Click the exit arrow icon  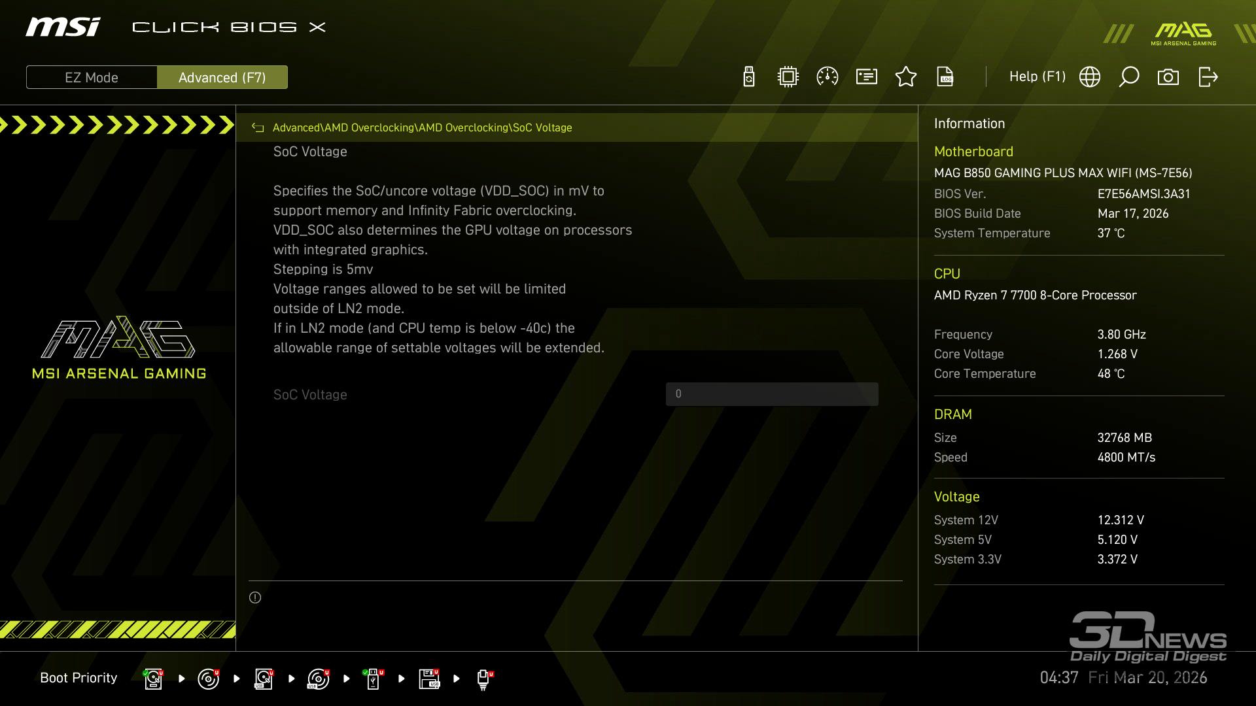[x=1208, y=77]
